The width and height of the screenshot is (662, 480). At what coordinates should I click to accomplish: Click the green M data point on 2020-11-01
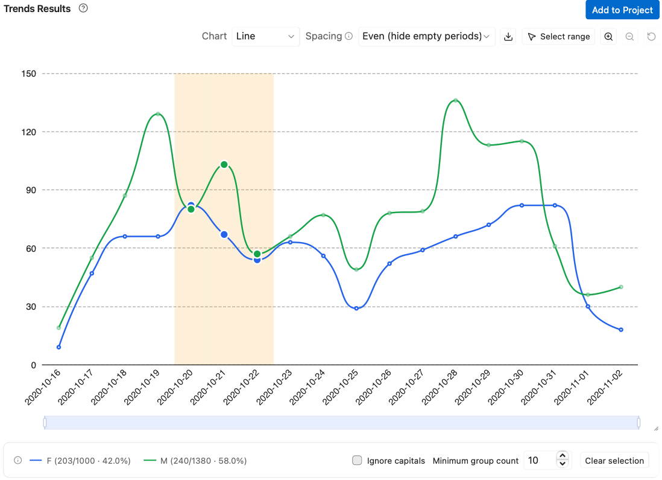588,295
